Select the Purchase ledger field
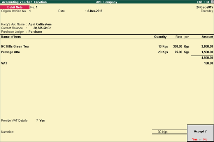 pos(35,32)
